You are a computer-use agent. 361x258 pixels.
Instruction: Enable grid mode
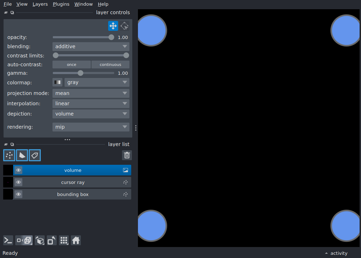tap(64, 241)
